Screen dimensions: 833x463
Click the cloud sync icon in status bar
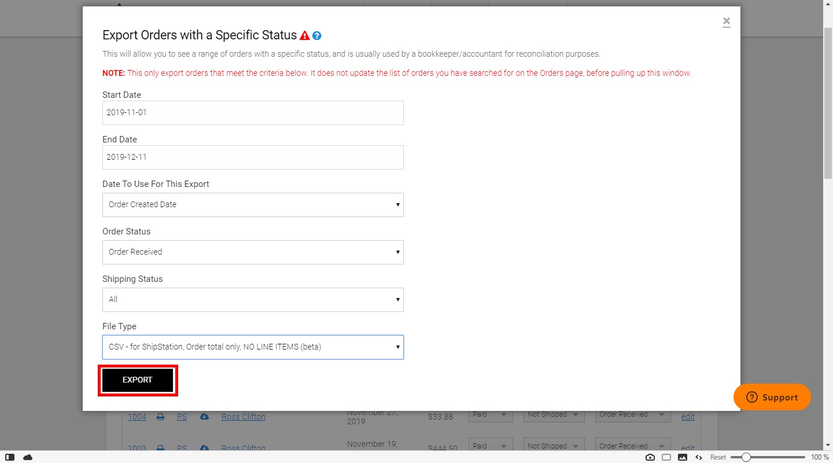(x=28, y=457)
